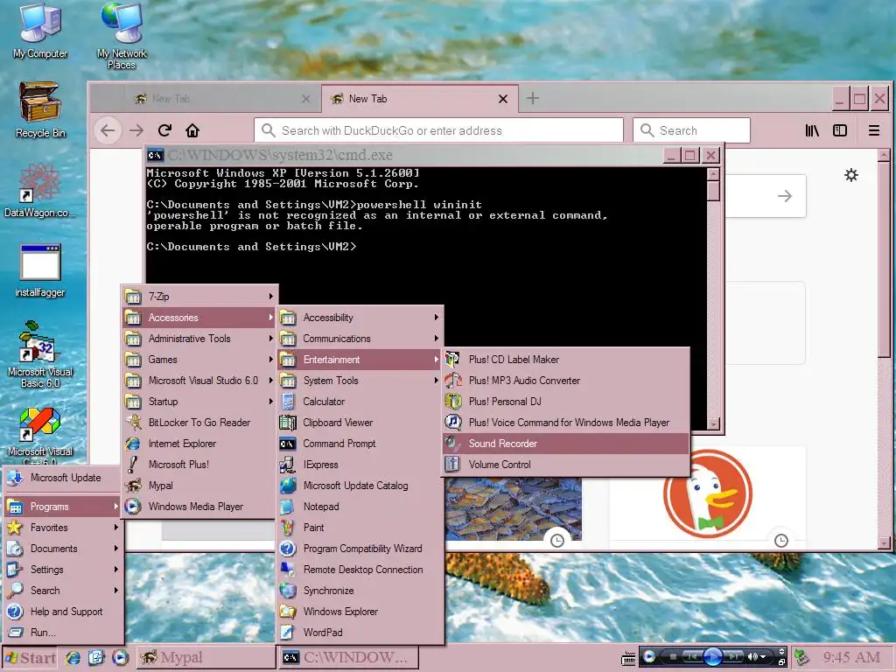Open the Search submenu in Start
The height and width of the screenshot is (672, 896).
(63, 591)
